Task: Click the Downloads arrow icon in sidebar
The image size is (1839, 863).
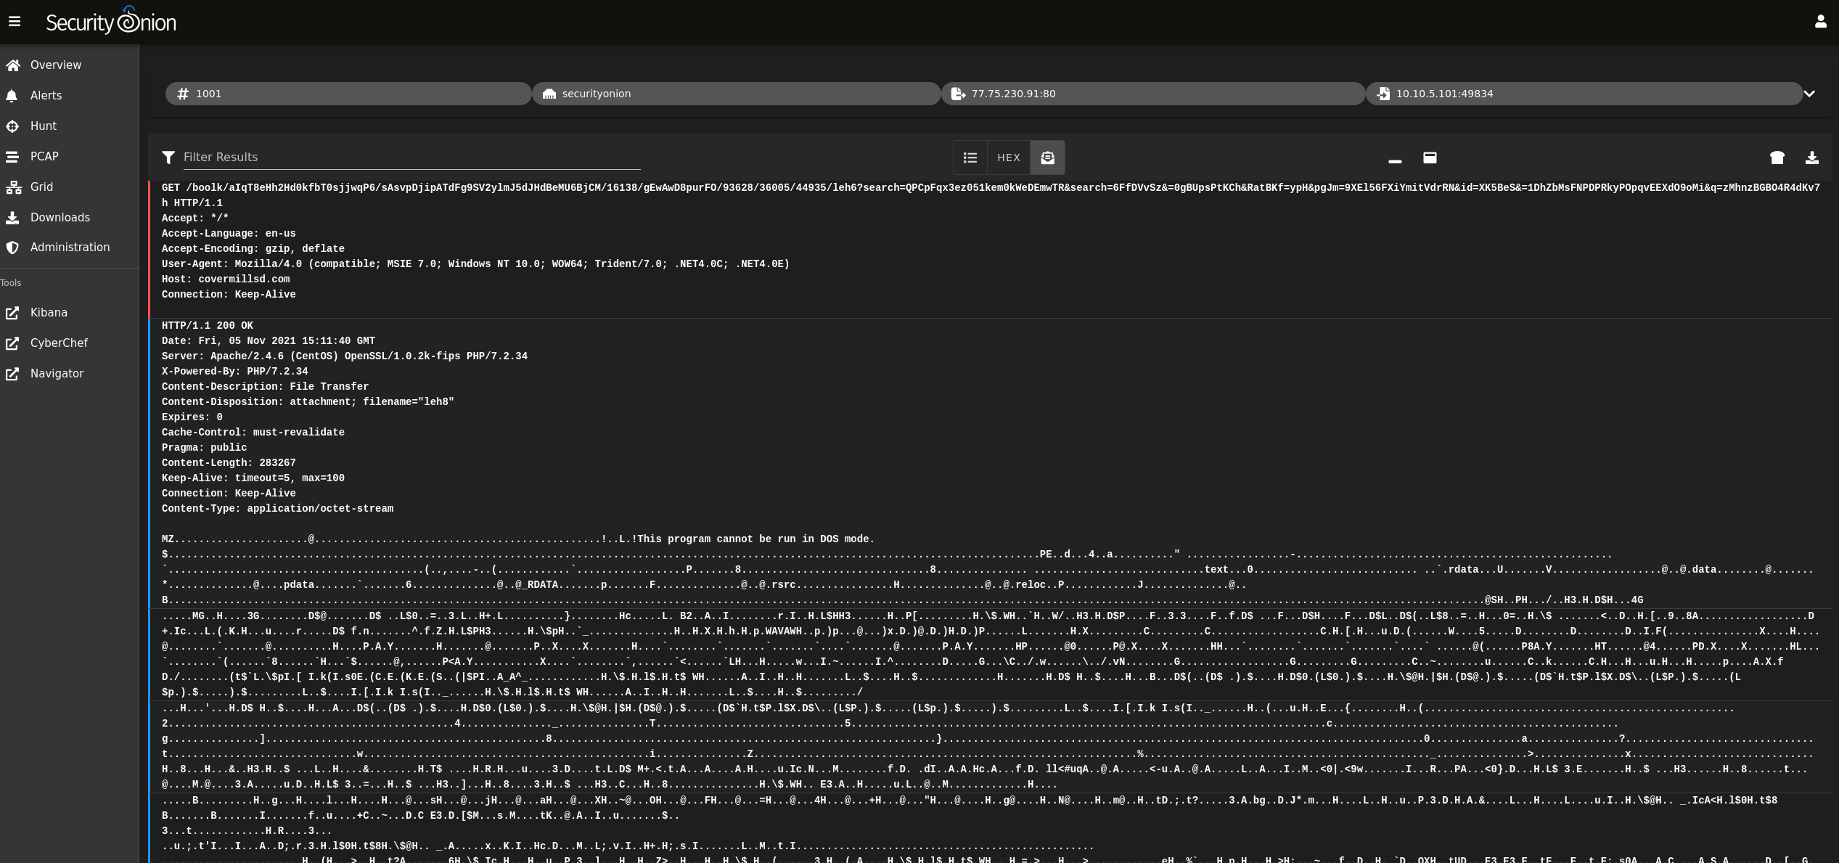Action: click(12, 218)
